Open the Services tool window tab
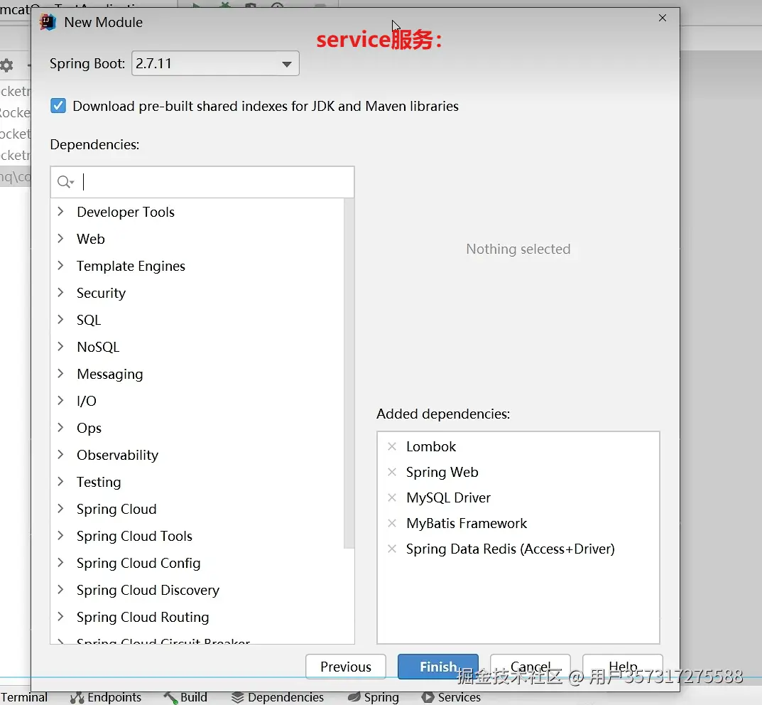Screen dimensions: 762x705 451,697
